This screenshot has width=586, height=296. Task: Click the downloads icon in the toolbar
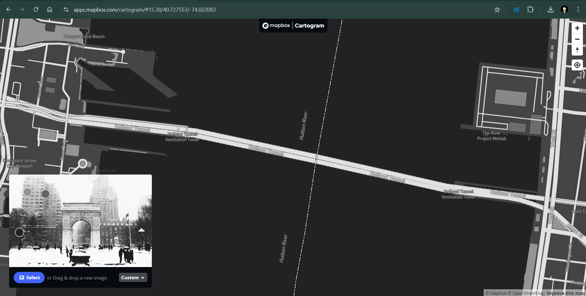[x=551, y=9]
